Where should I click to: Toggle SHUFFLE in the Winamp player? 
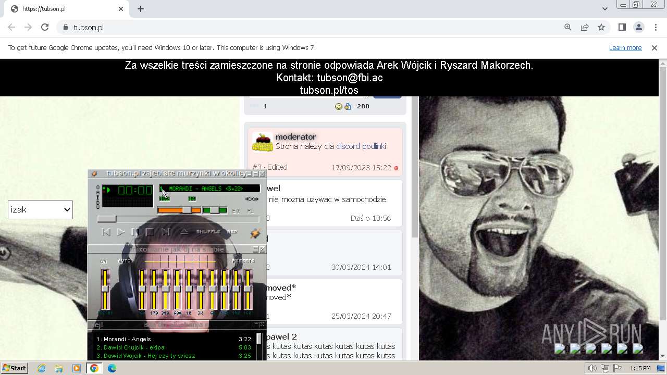pyautogui.click(x=208, y=232)
